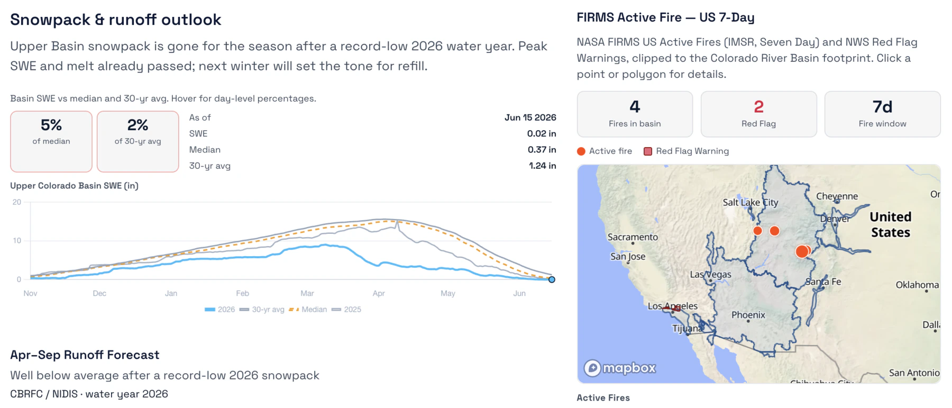The image size is (952, 408).
Task: Select the 7d Fire window card
Action: tap(882, 114)
